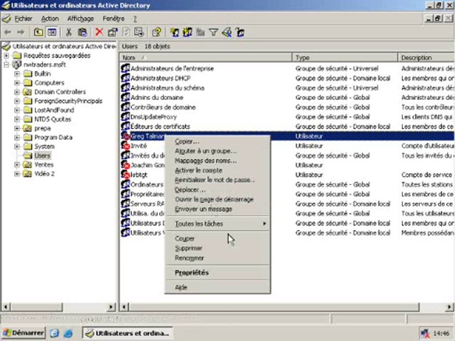Image resolution: width=455 pixels, height=341 pixels.
Task: Select the Program Data tree folder
Action: [54, 137]
